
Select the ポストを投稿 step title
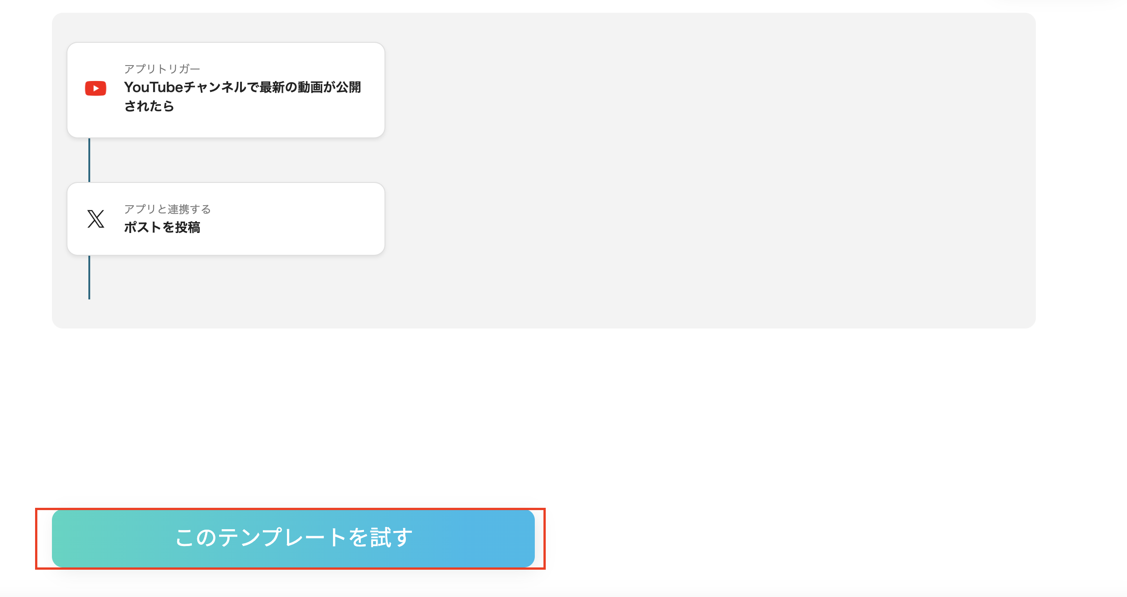(x=163, y=228)
